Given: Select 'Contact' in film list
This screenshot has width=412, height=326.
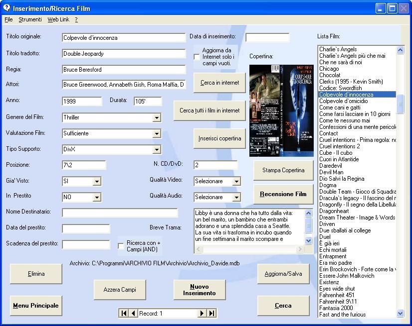Looking at the screenshot, I should pos(328,133).
